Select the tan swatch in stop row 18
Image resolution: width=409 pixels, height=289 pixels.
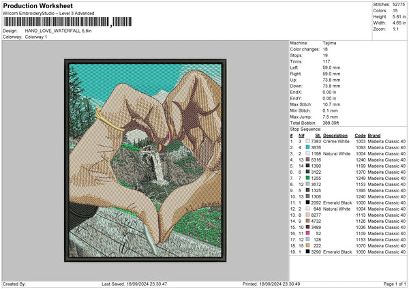[x=308, y=245]
